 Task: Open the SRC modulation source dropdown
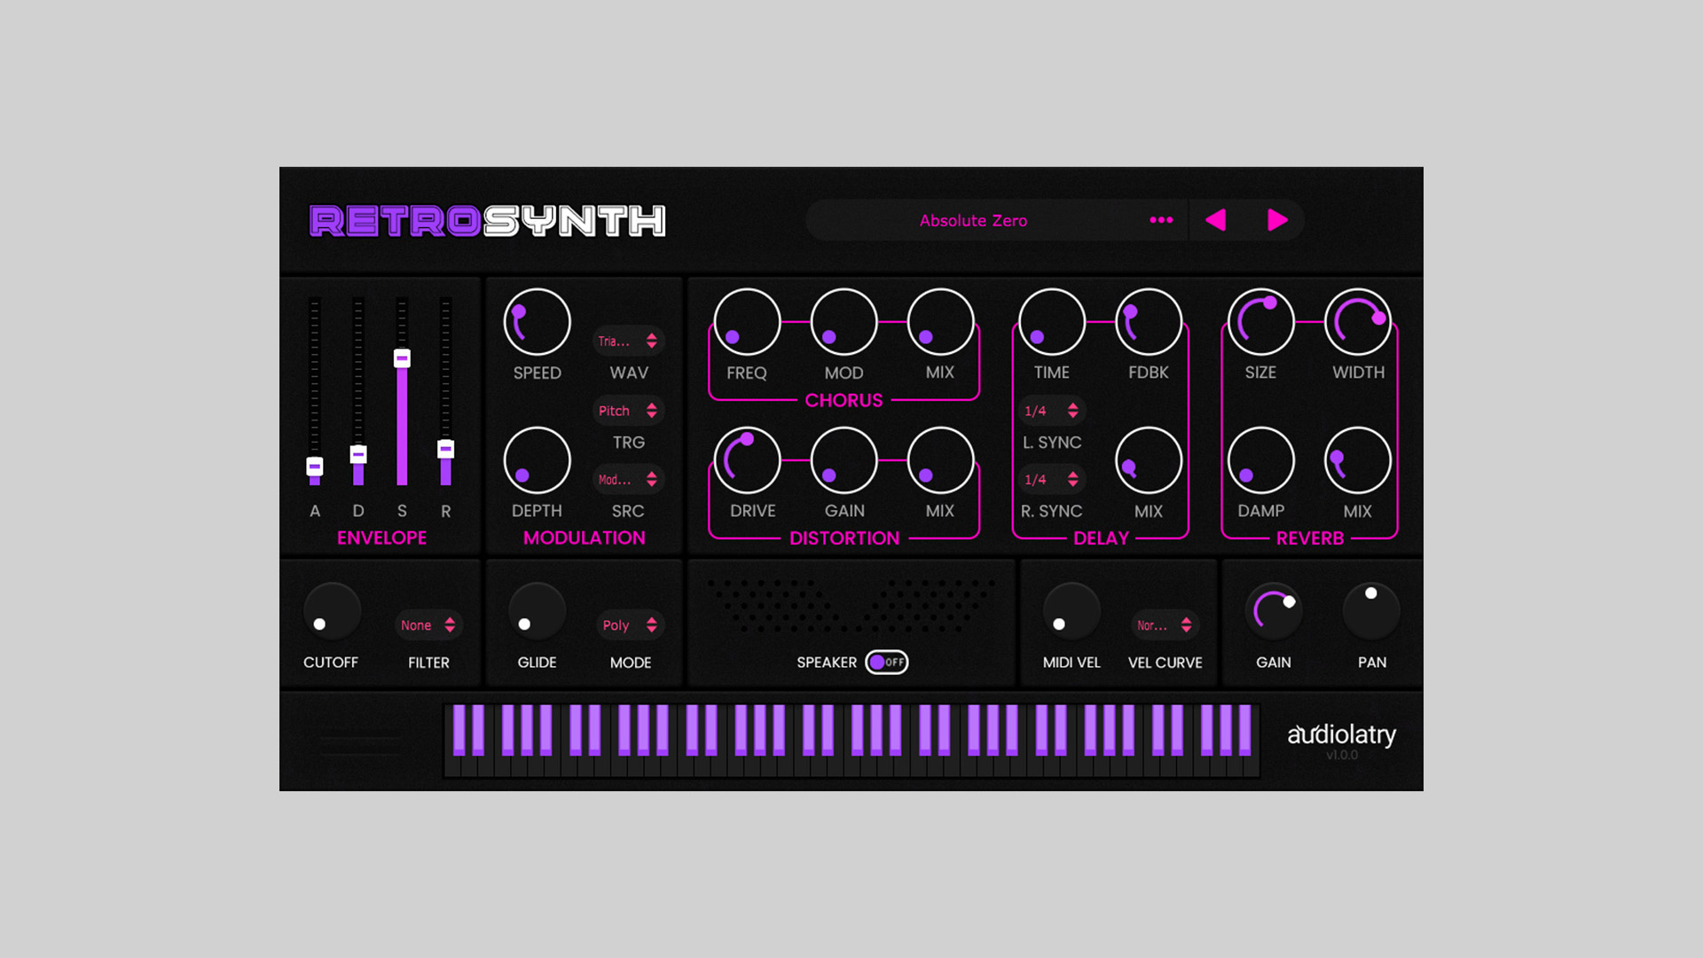pyautogui.click(x=629, y=479)
